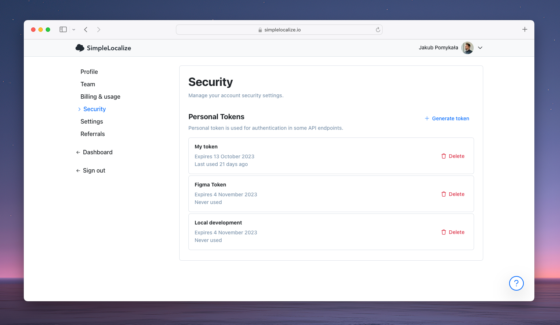Open the help question mark button
Image resolution: width=560 pixels, height=325 pixels.
[516, 283]
